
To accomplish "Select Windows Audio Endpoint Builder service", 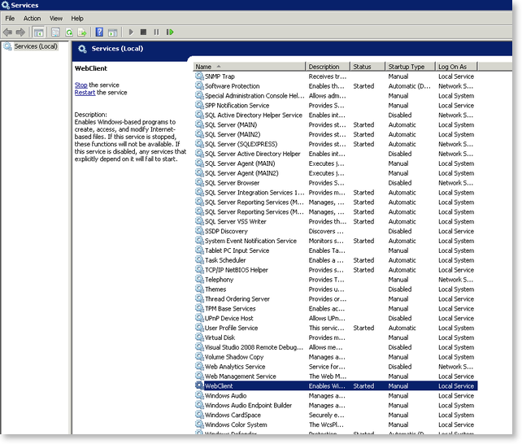I will pyautogui.click(x=337, y=405).
